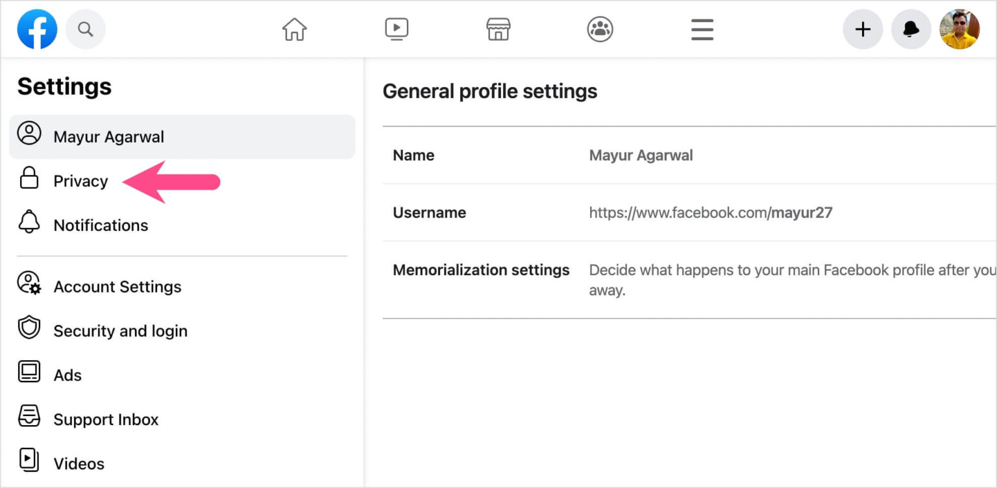Select the Account Settings gear icon

pyautogui.click(x=29, y=286)
